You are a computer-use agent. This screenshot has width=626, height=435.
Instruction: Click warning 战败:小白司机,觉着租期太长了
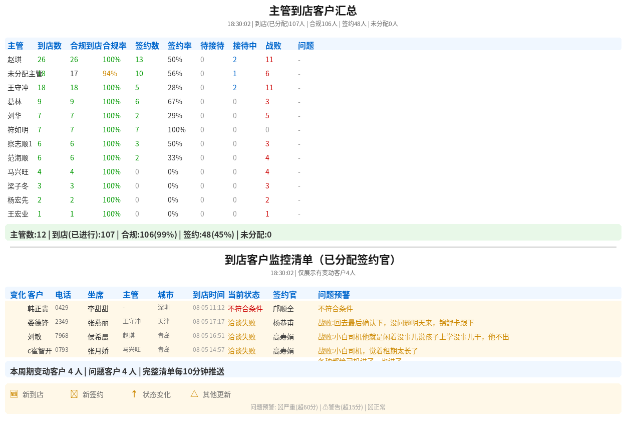click(x=368, y=351)
